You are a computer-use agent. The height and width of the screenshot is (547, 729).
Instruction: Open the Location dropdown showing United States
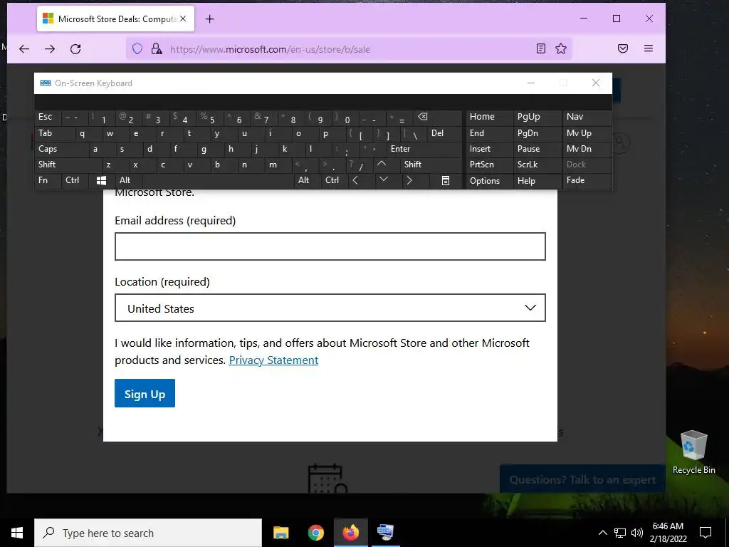330,308
